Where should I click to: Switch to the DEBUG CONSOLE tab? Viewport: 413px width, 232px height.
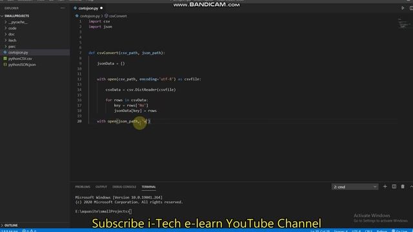point(124,187)
